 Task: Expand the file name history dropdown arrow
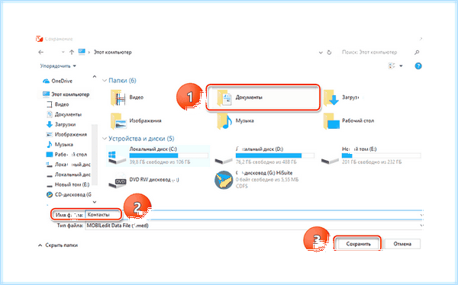pyautogui.click(x=421, y=215)
